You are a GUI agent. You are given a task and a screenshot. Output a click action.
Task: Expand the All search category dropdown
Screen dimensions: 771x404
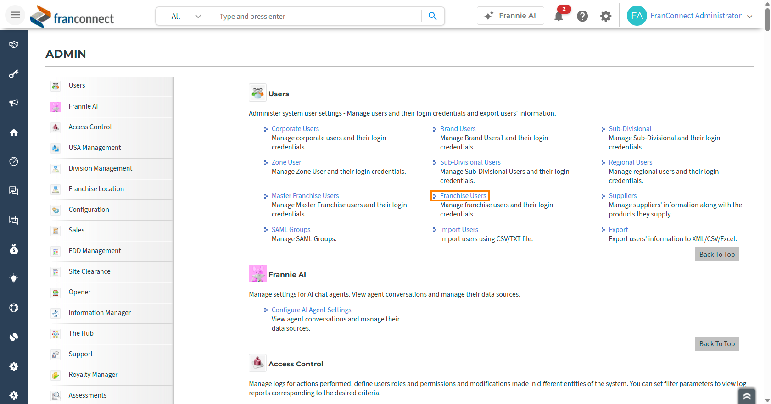point(184,16)
